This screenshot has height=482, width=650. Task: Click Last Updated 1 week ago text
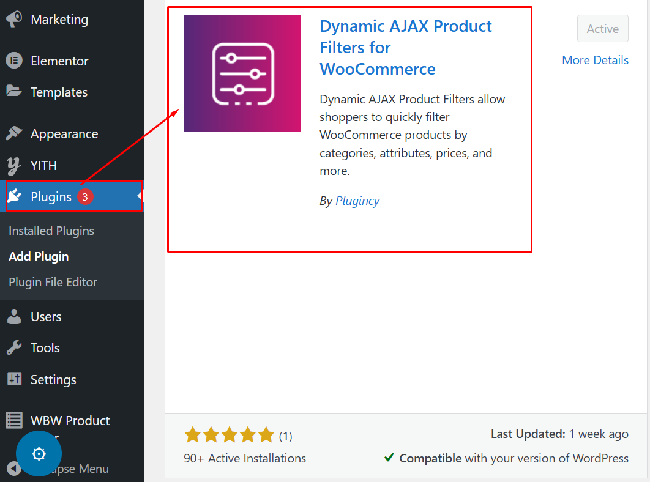click(x=559, y=434)
